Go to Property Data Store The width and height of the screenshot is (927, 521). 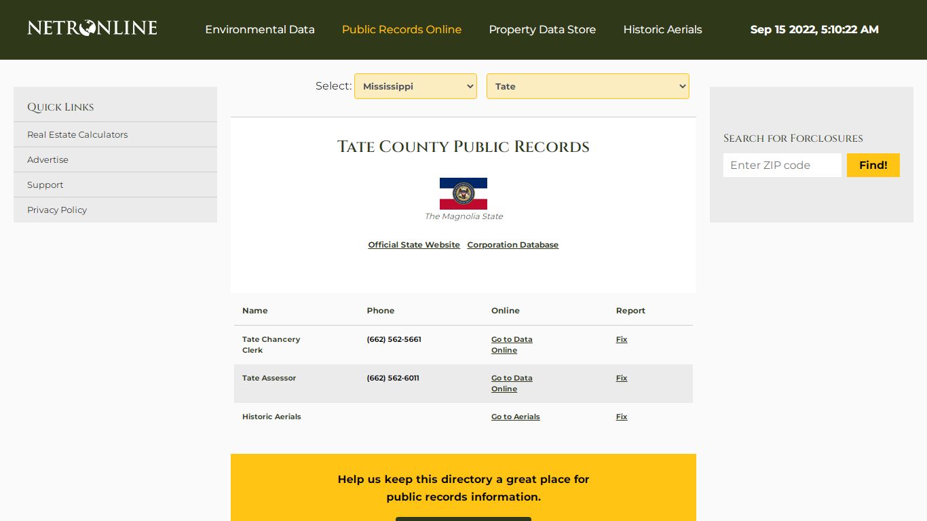coord(542,30)
